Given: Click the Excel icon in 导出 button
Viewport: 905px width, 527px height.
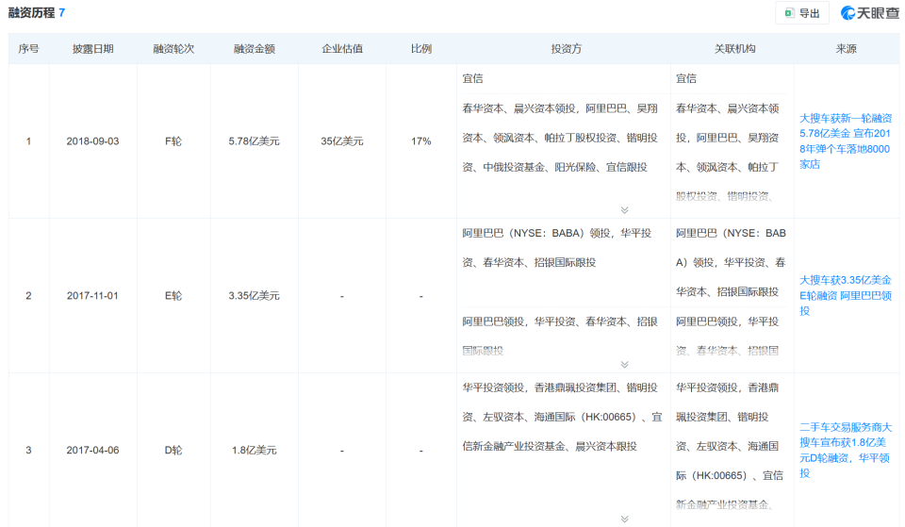Looking at the screenshot, I should click(x=789, y=13).
